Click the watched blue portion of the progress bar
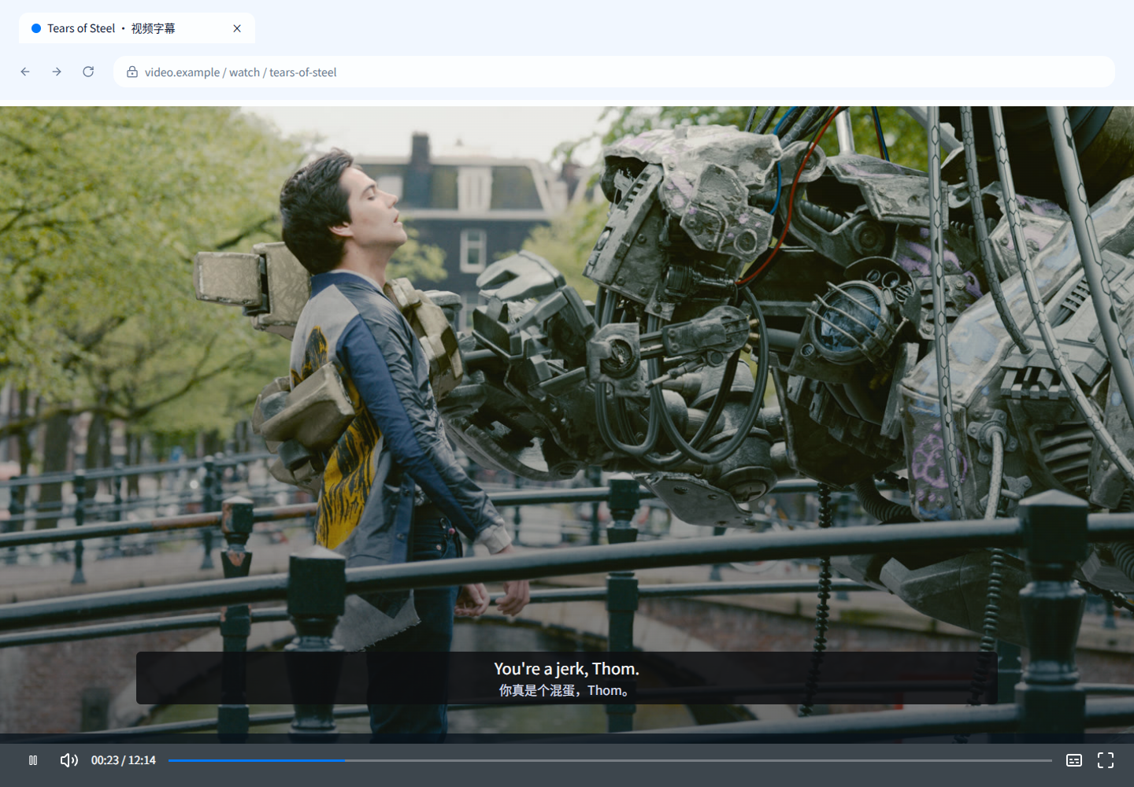This screenshot has height=787, width=1134. [x=256, y=760]
